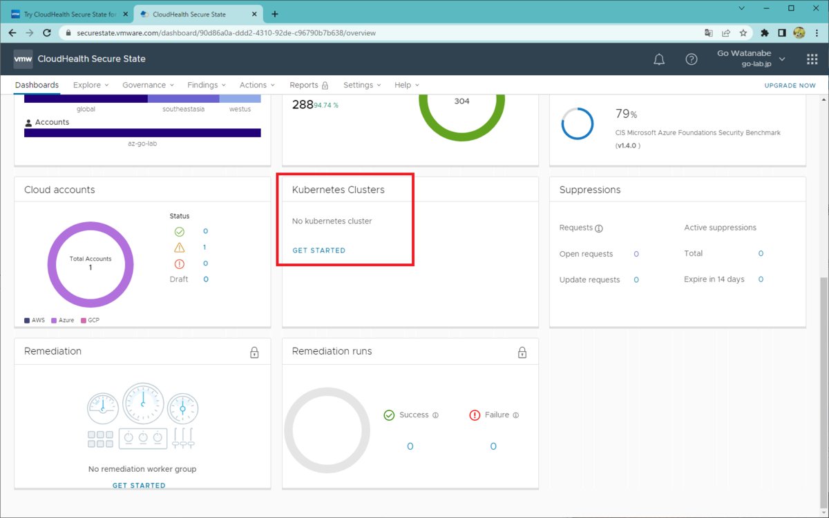Click the address bar URL field

point(380,32)
